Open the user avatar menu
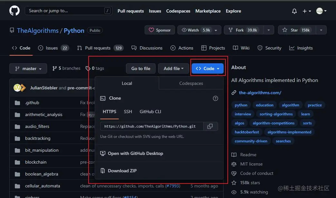 pos(321,11)
